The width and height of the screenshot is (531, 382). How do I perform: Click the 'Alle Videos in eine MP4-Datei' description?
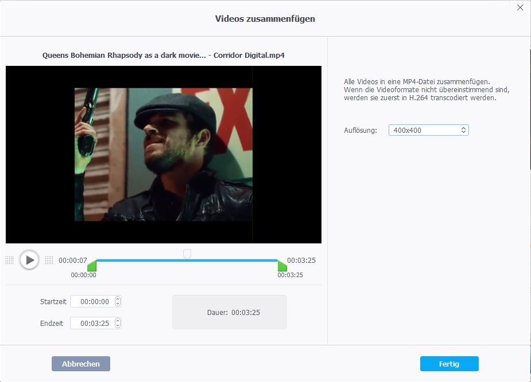[x=427, y=90]
